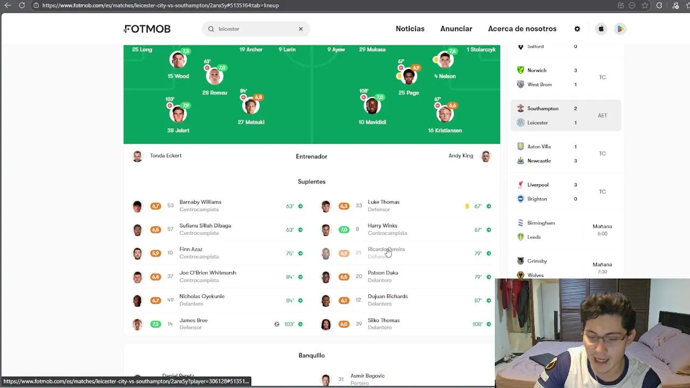
Task: Open the Apple App Store icon
Action: 601,29
